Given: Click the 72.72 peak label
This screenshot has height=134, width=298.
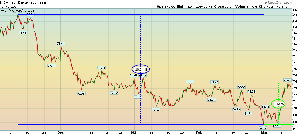Looking at the screenshot, I should 241,87.
